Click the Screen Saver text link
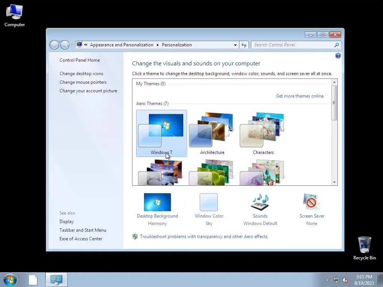The height and width of the screenshot is (287, 383). tap(312, 216)
